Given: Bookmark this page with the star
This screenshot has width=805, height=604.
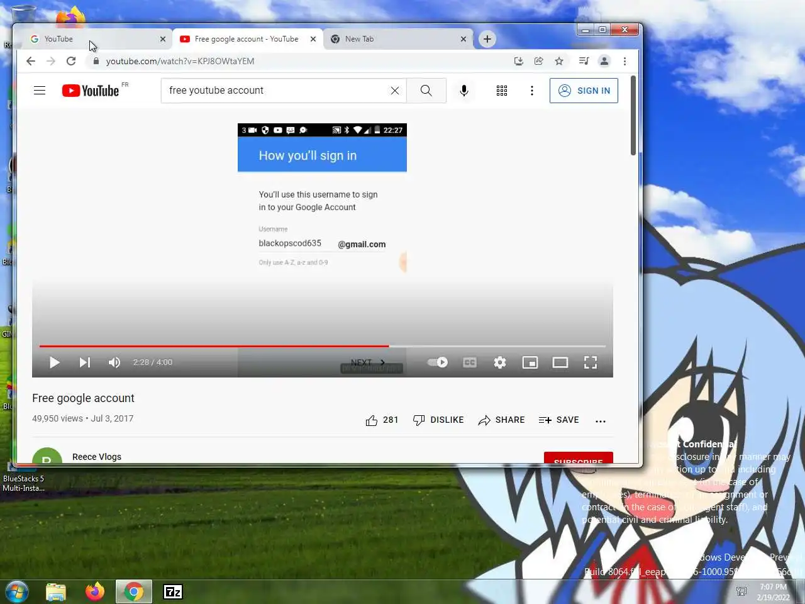Looking at the screenshot, I should click(559, 61).
